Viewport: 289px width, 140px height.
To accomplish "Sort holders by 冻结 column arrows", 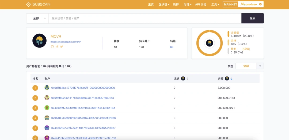I will coord(187,79).
